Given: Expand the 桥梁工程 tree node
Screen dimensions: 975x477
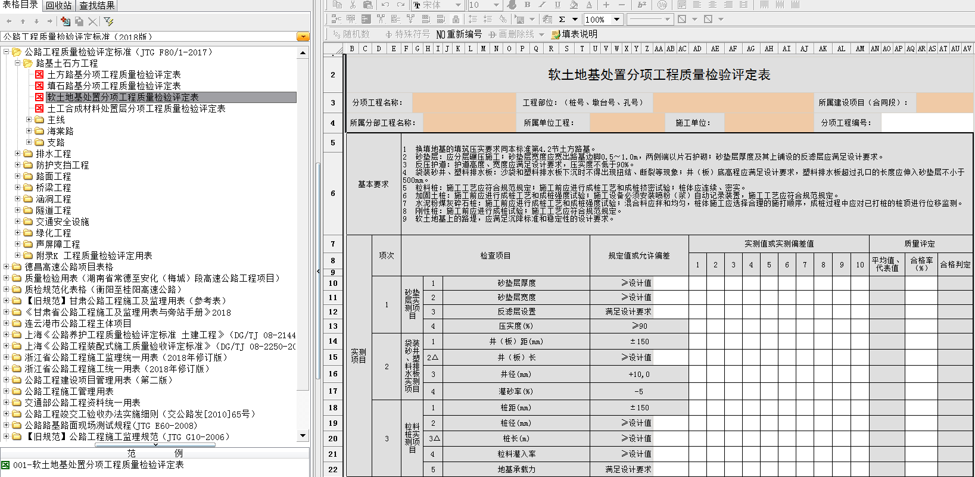Looking at the screenshot, I should pos(17,188).
